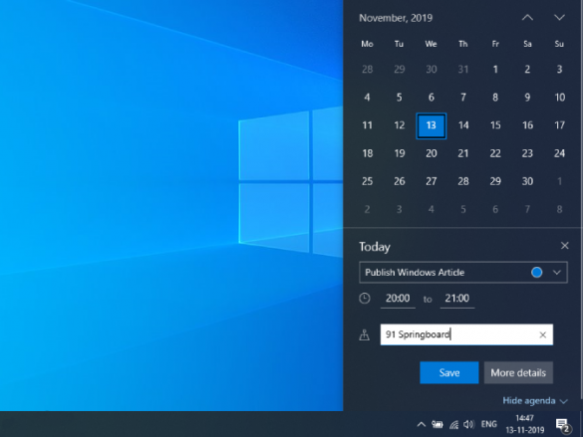This screenshot has width=583, height=437.
Task: Clear the location field with X
Action: [x=542, y=334]
